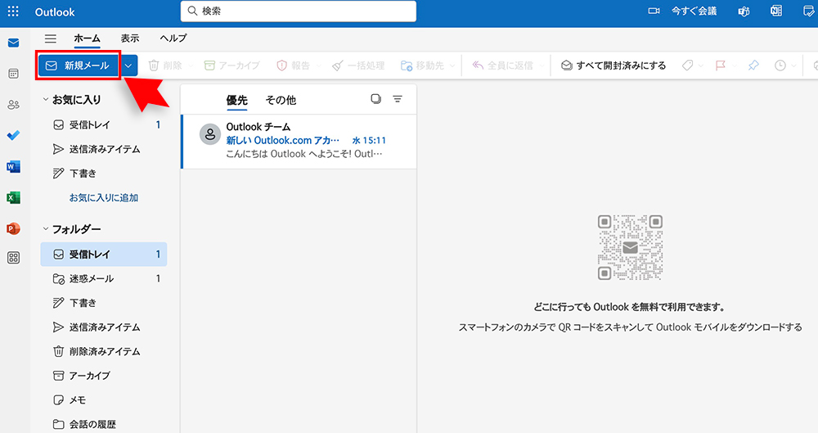Switch to the ホーム tab
The width and height of the screenshot is (818, 433).
click(88, 38)
